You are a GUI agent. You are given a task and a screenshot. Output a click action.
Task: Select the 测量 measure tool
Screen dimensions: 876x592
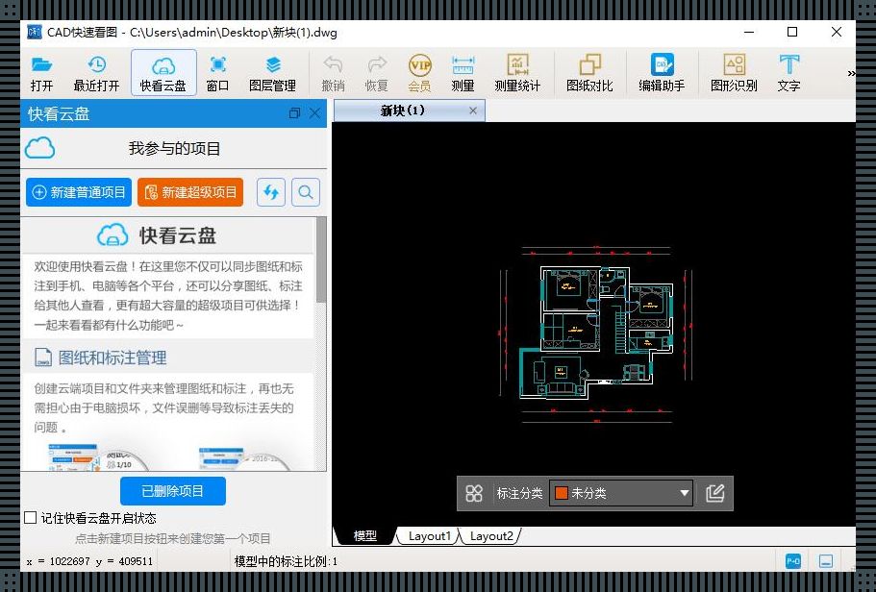tap(463, 73)
